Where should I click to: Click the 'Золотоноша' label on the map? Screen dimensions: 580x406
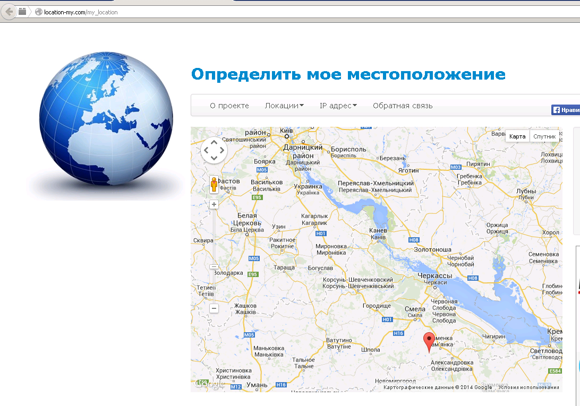432,249
